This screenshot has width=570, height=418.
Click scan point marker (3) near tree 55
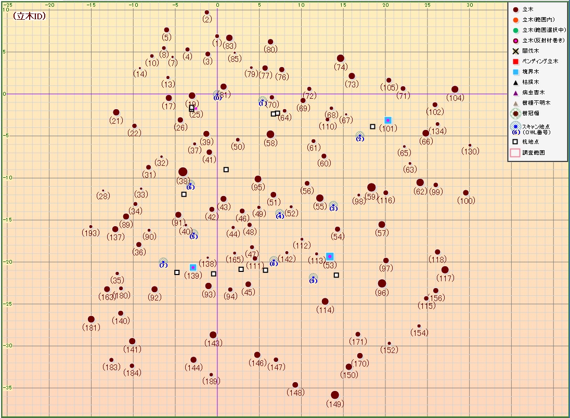(333, 206)
